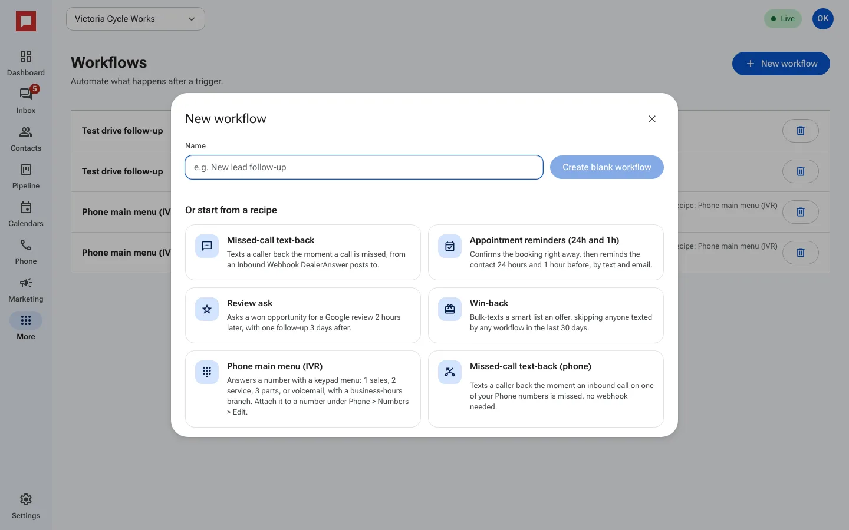Image resolution: width=849 pixels, height=530 pixels.
Task: Click the Appointment reminders calendar icon
Action: (x=450, y=246)
